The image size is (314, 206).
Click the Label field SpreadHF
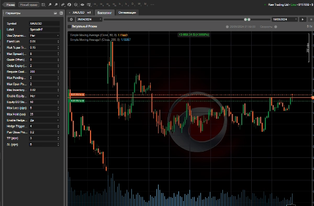coord(44,29)
